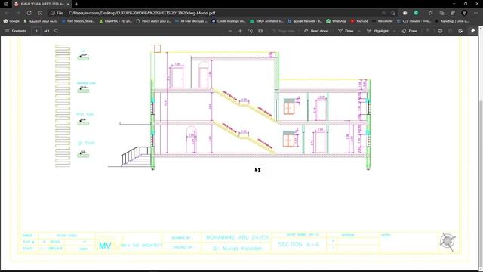Viewport: 483px width, 272px height.
Task: Click the north compass symbol
Action: [x=448, y=242]
